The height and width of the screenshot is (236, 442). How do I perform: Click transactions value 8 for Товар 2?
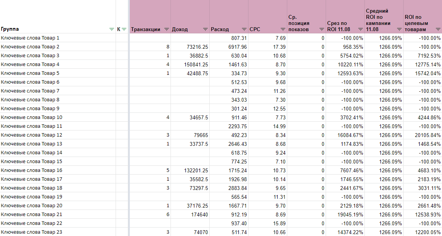(x=168, y=46)
